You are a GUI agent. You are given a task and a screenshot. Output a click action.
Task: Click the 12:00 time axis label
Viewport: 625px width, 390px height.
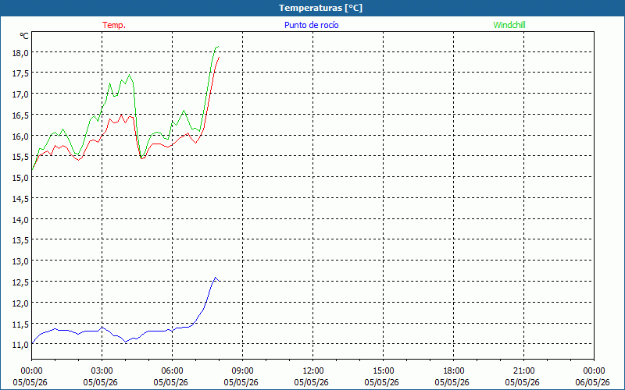point(313,371)
